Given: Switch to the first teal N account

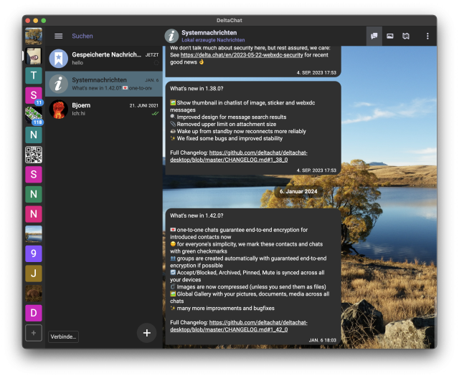Looking at the screenshot, I should pos(34,135).
